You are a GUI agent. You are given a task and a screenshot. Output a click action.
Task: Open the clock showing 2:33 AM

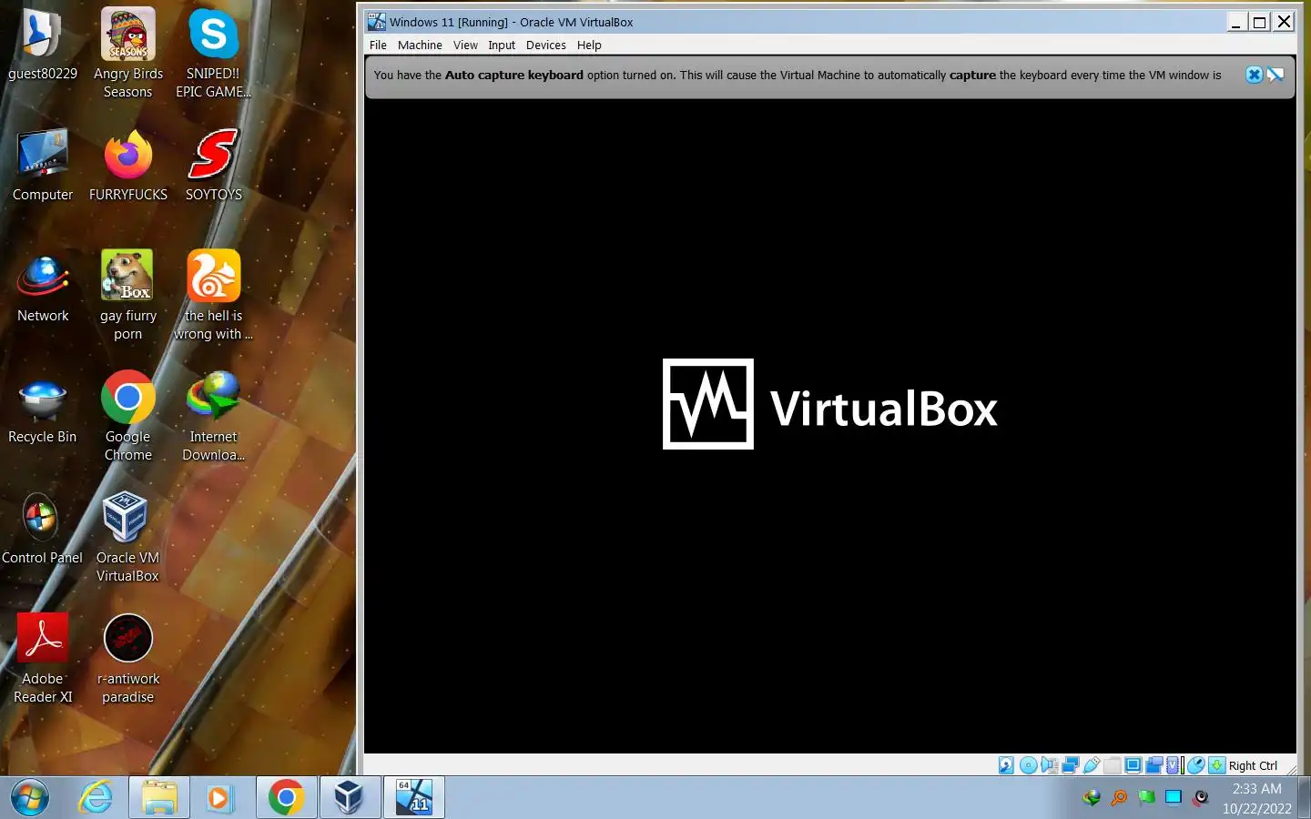click(1256, 798)
